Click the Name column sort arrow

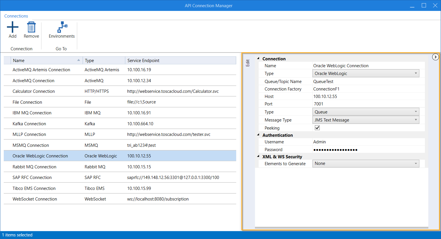tap(79, 60)
